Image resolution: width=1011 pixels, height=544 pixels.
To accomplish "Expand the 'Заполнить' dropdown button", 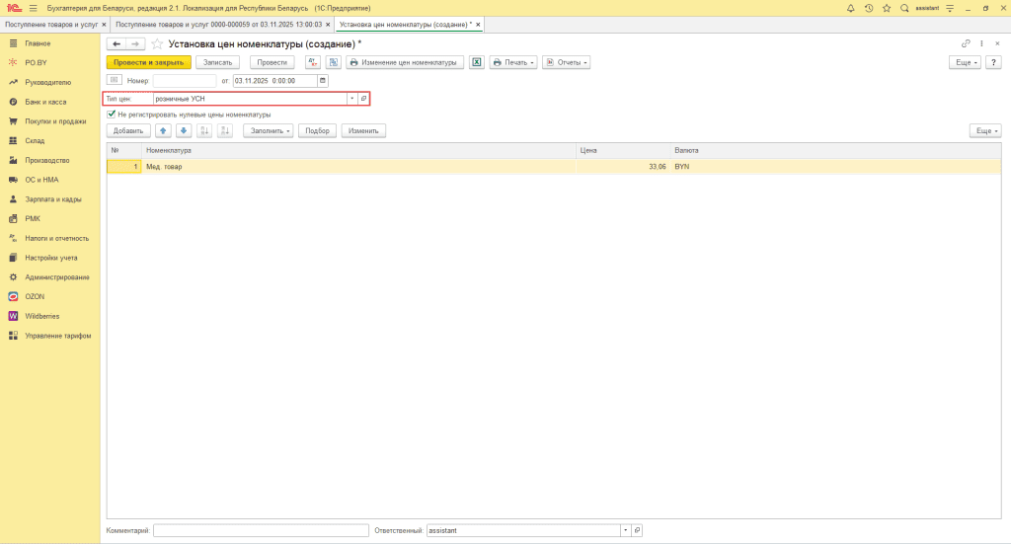I will [269, 130].
